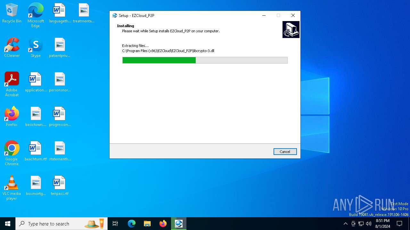This screenshot has width=410, height=230.
Task: Select the progresson... Word document icon
Action: [x=60, y=117]
